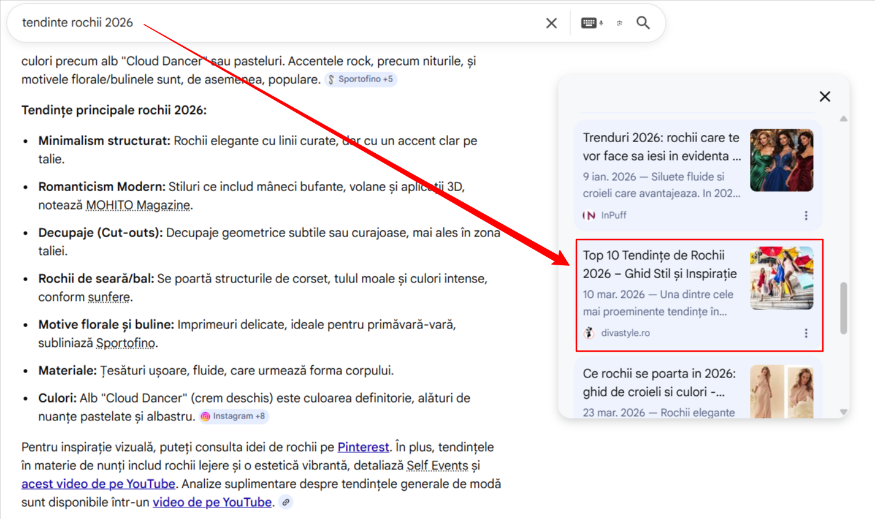Screen dimensions: 875x519
Task: Follow the "sunfere" source link
Action: pyautogui.click(x=109, y=297)
